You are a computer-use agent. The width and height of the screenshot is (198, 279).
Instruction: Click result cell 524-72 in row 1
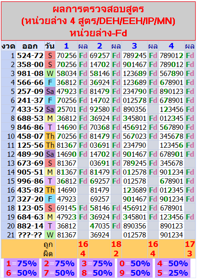click(30, 56)
